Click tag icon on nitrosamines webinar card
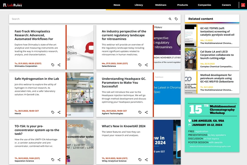 [140, 65]
